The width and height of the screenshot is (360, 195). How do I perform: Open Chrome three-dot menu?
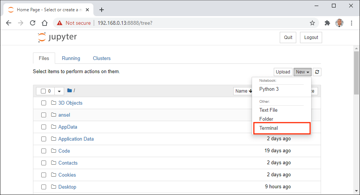(x=351, y=23)
